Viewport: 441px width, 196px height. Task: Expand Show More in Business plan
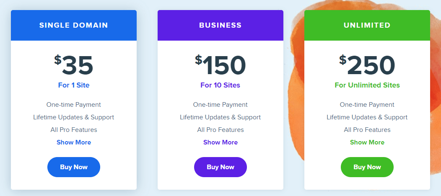pos(220,142)
